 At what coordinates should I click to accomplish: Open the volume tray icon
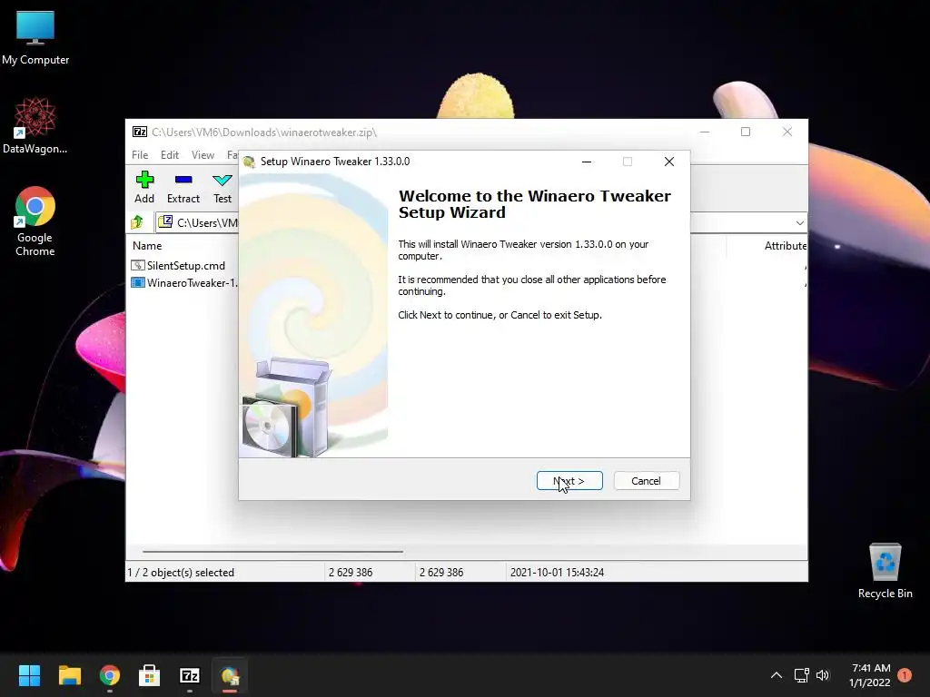[x=823, y=675]
